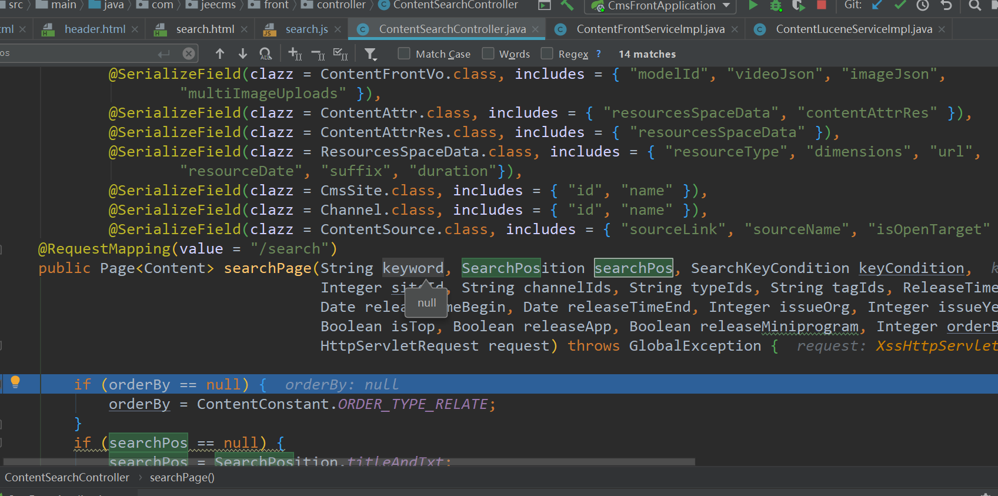
Task: Open the ContentFrontServiceImpl.java tab
Action: [x=650, y=29]
